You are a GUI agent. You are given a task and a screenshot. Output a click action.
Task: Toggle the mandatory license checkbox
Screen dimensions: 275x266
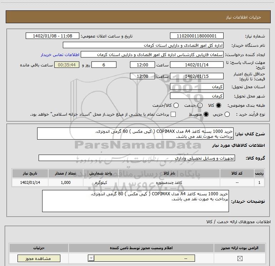240,258
